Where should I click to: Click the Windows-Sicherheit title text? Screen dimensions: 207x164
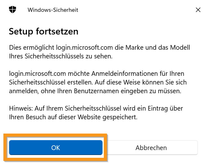tap(53, 10)
